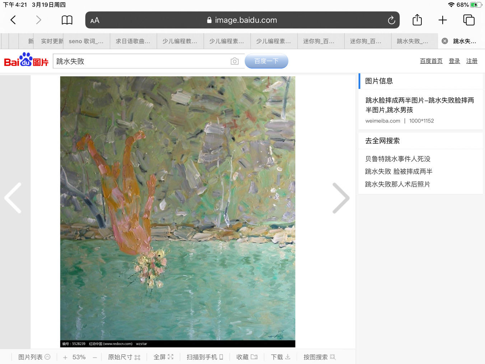485x364 pixels.
Task: Click the weimeiba.com source link
Action: point(383,121)
